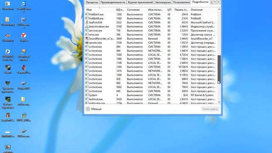
Task: Switch to the Процессы tab
Action: point(92,2)
